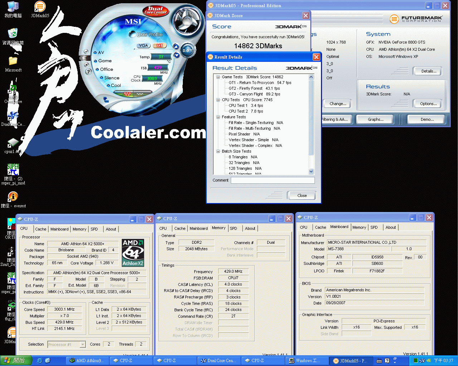The image size is (458, 366).
Task: Select the everest shortcut icon
Action: [13, 199]
